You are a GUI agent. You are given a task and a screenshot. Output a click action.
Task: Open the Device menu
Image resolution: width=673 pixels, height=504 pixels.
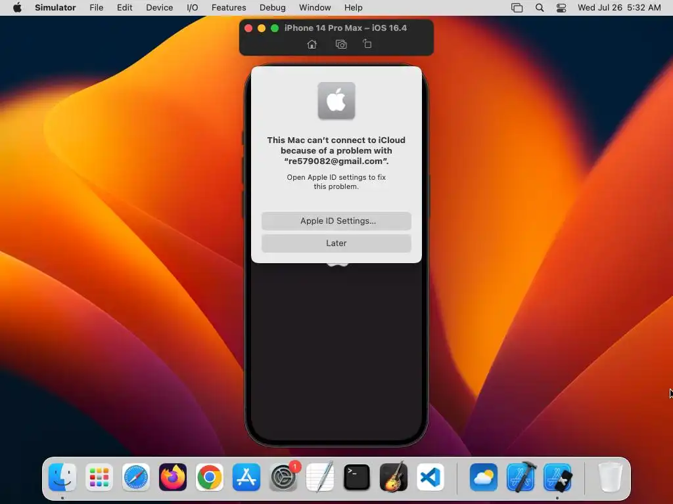pos(159,8)
